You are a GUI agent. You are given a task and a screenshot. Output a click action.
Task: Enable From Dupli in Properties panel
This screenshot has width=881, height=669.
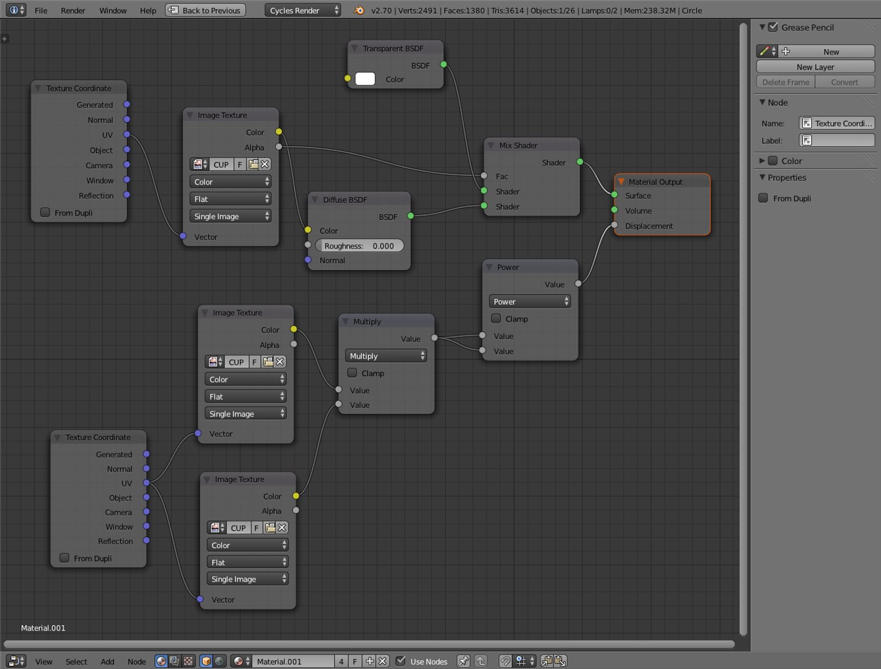tap(763, 198)
